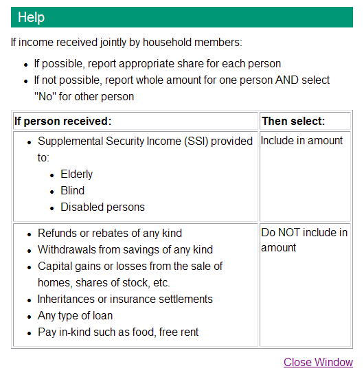The width and height of the screenshot is (364, 386).
Task: Click 'Supplemental Security Income (SSI)' text
Action: (123, 141)
